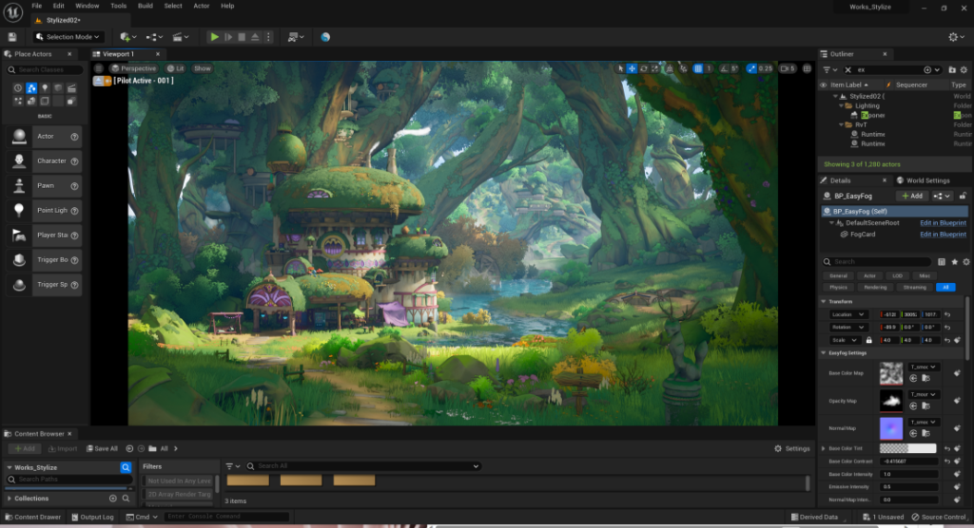Screen dimensions: 974x528
Task: Click the Save level floppy disk icon
Action: pos(12,37)
